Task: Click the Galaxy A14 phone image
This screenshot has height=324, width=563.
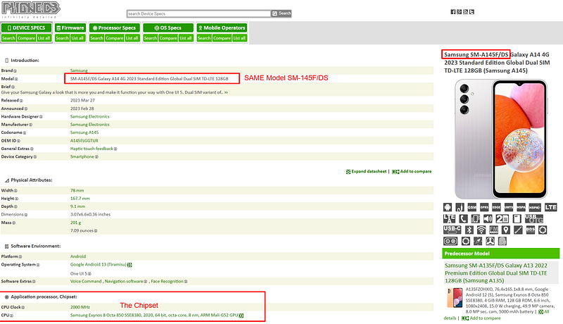Action: pyautogui.click(x=501, y=139)
